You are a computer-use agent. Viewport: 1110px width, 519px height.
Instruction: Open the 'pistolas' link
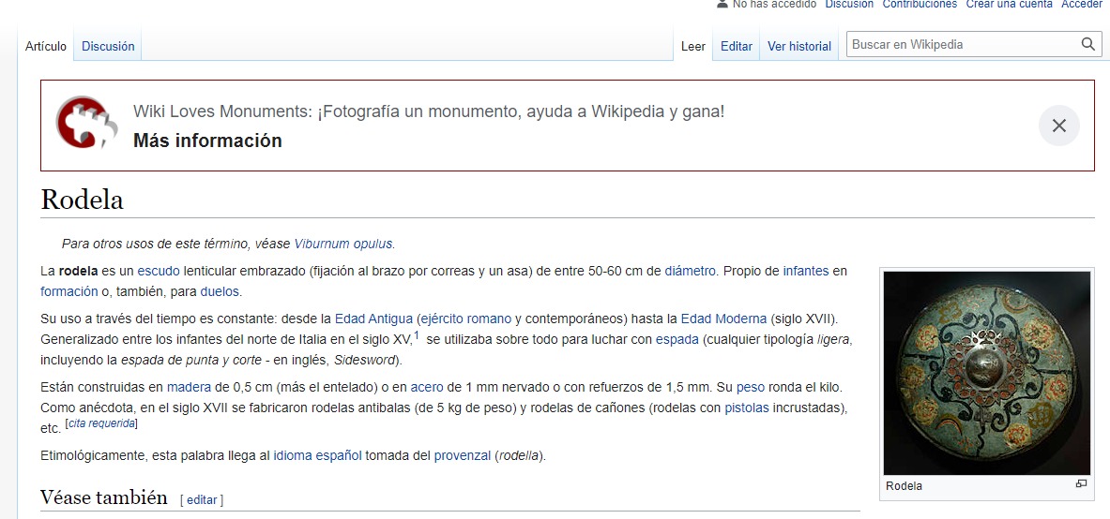747,408
